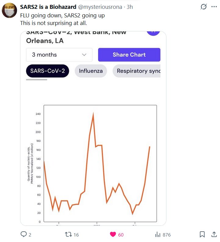Click the masked Mona Lisa profile avatar
Image resolution: width=220 pixels, height=242 pixels.
click(9, 11)
